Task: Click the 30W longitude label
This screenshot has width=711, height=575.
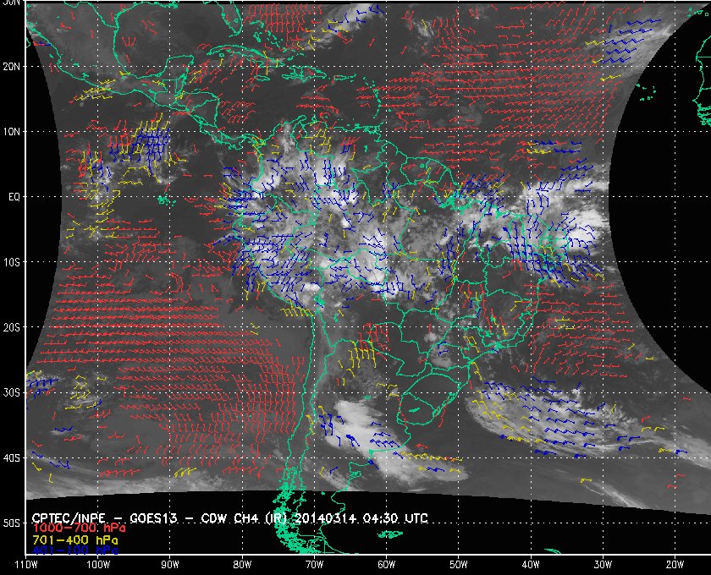Action: click(603, 565)
